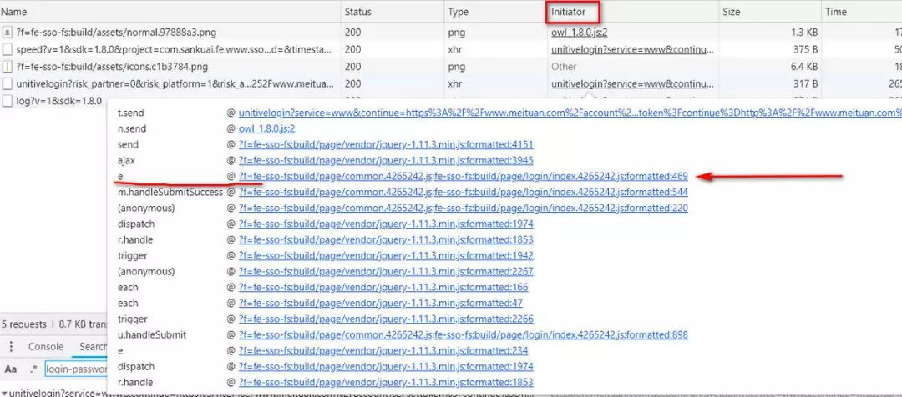Click the ajax function name in the stack
The width and height of the screenshot is (902, 397).
click(x=127, y=160)
